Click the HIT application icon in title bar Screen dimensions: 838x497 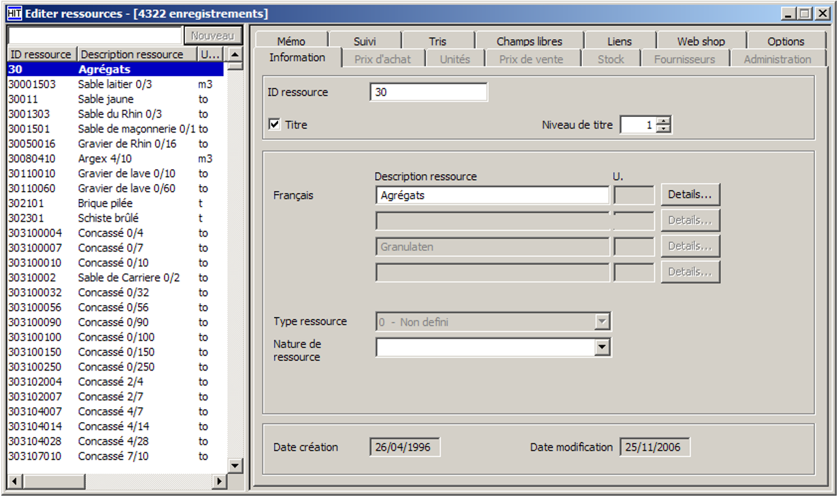pos(14,14)
